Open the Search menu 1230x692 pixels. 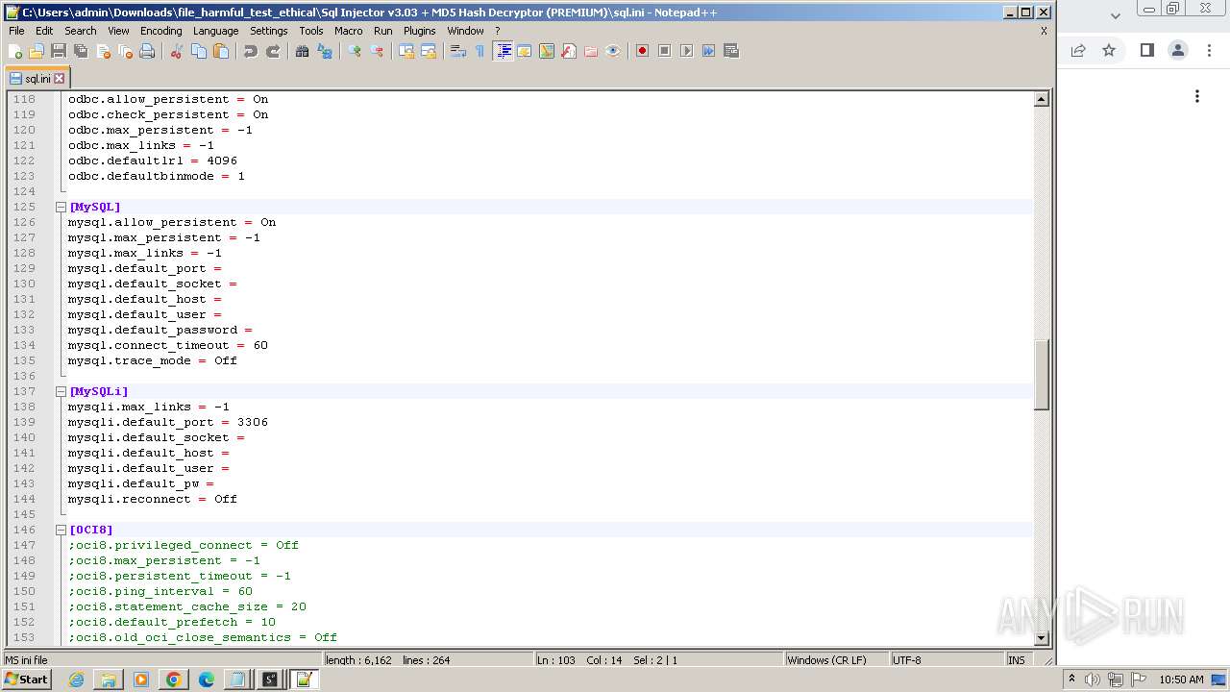click(81, 31)
